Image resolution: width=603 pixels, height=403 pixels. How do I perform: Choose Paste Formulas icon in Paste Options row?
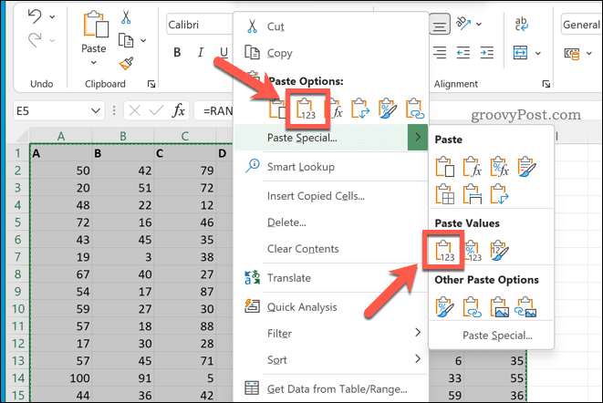(x=337, y=110)
